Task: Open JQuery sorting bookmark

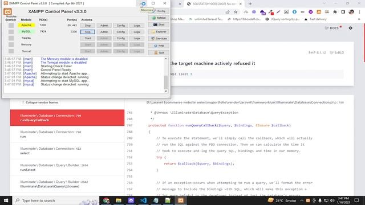Action: (x=282, y=19)
